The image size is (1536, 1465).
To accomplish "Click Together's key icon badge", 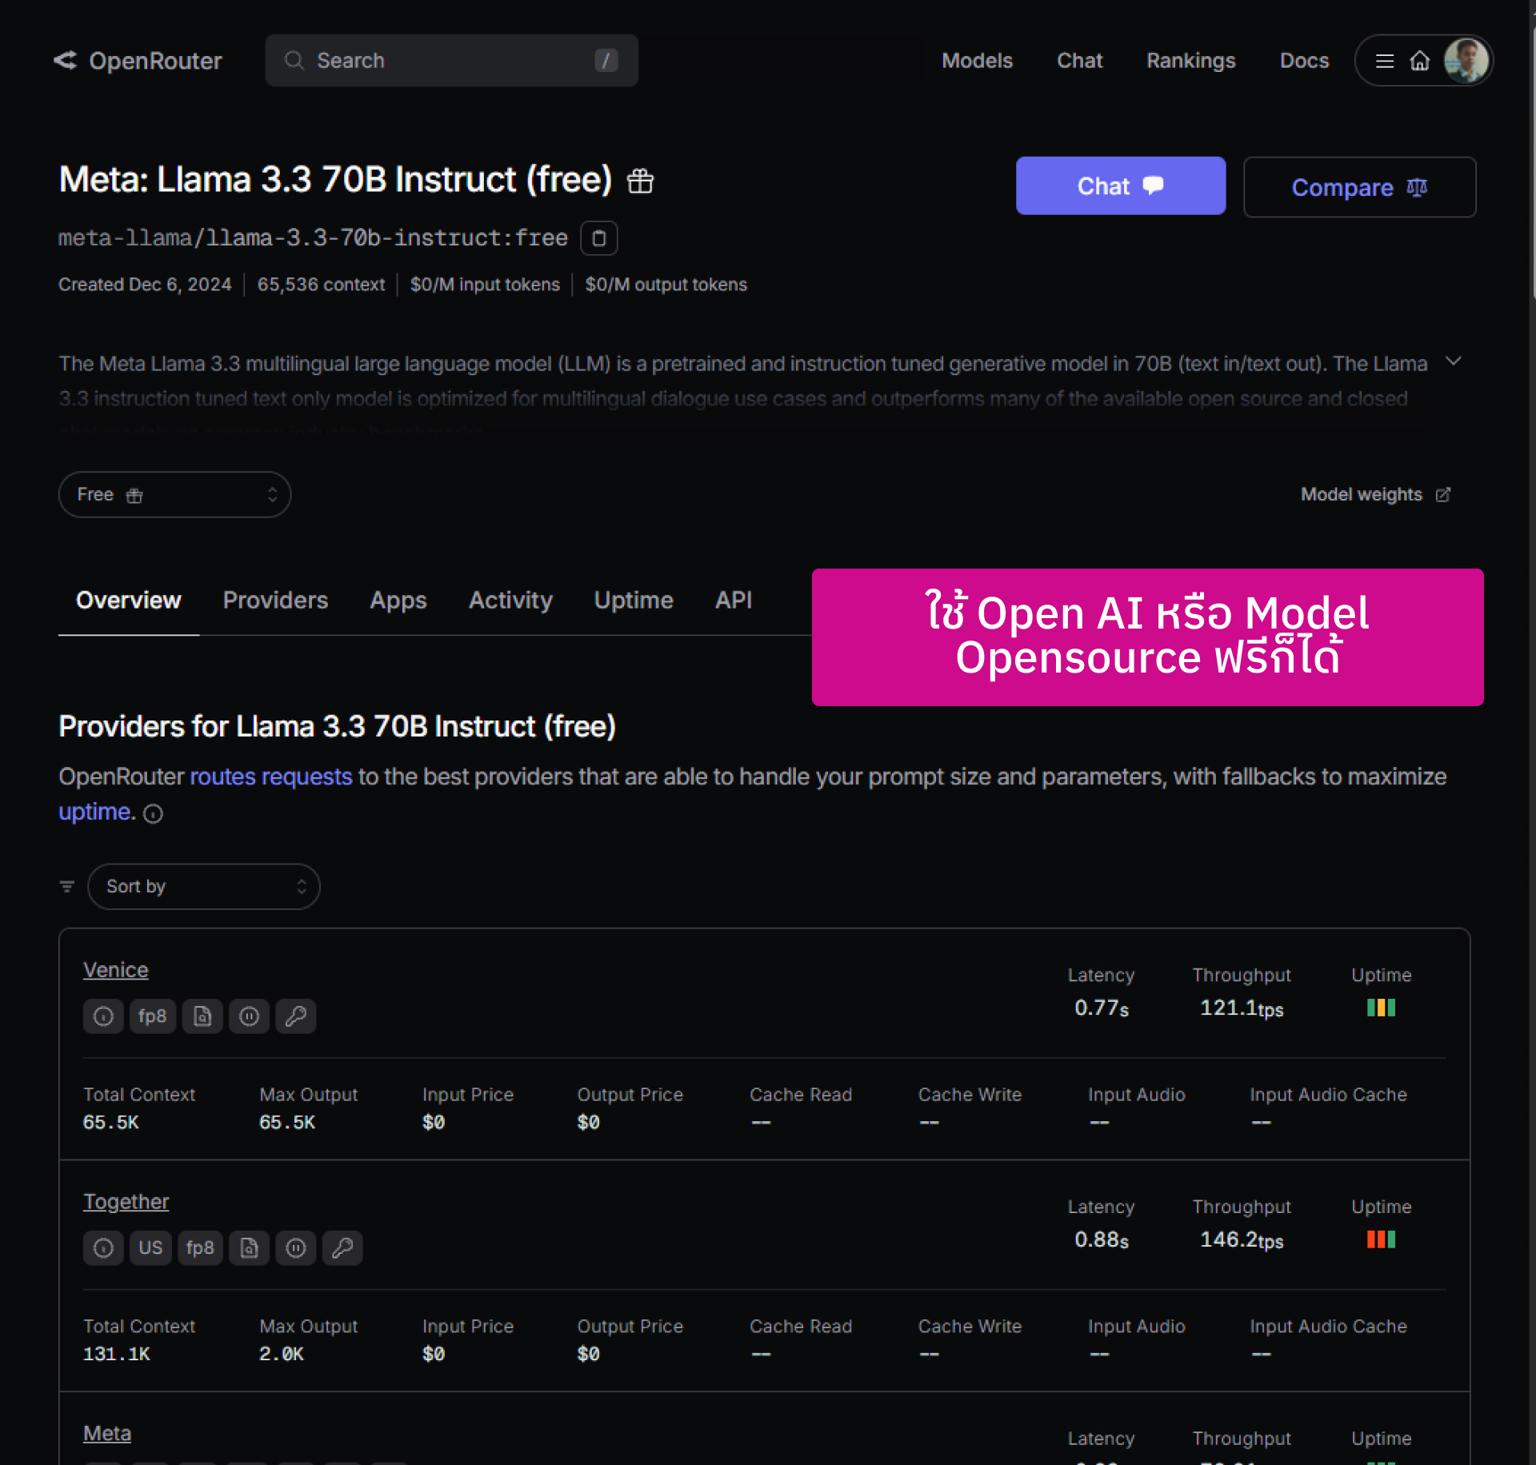I will [x=342, y=1248].
